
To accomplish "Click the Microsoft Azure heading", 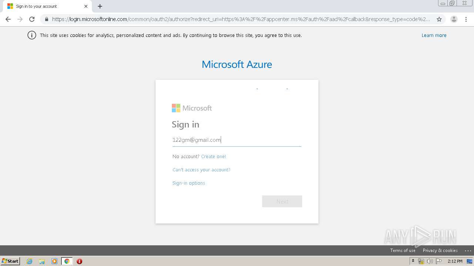I will 237,64.
